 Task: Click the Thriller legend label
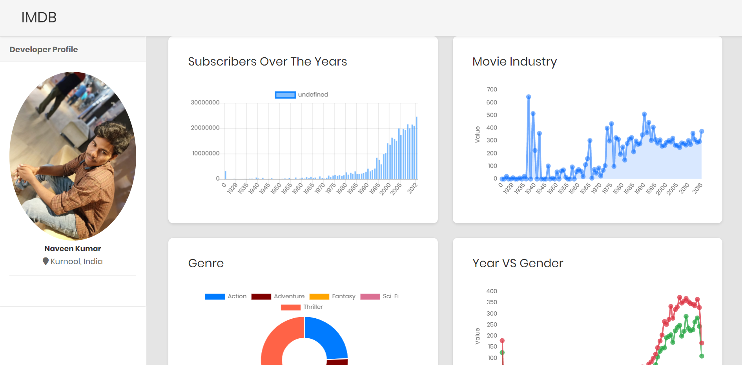point(313,307)
